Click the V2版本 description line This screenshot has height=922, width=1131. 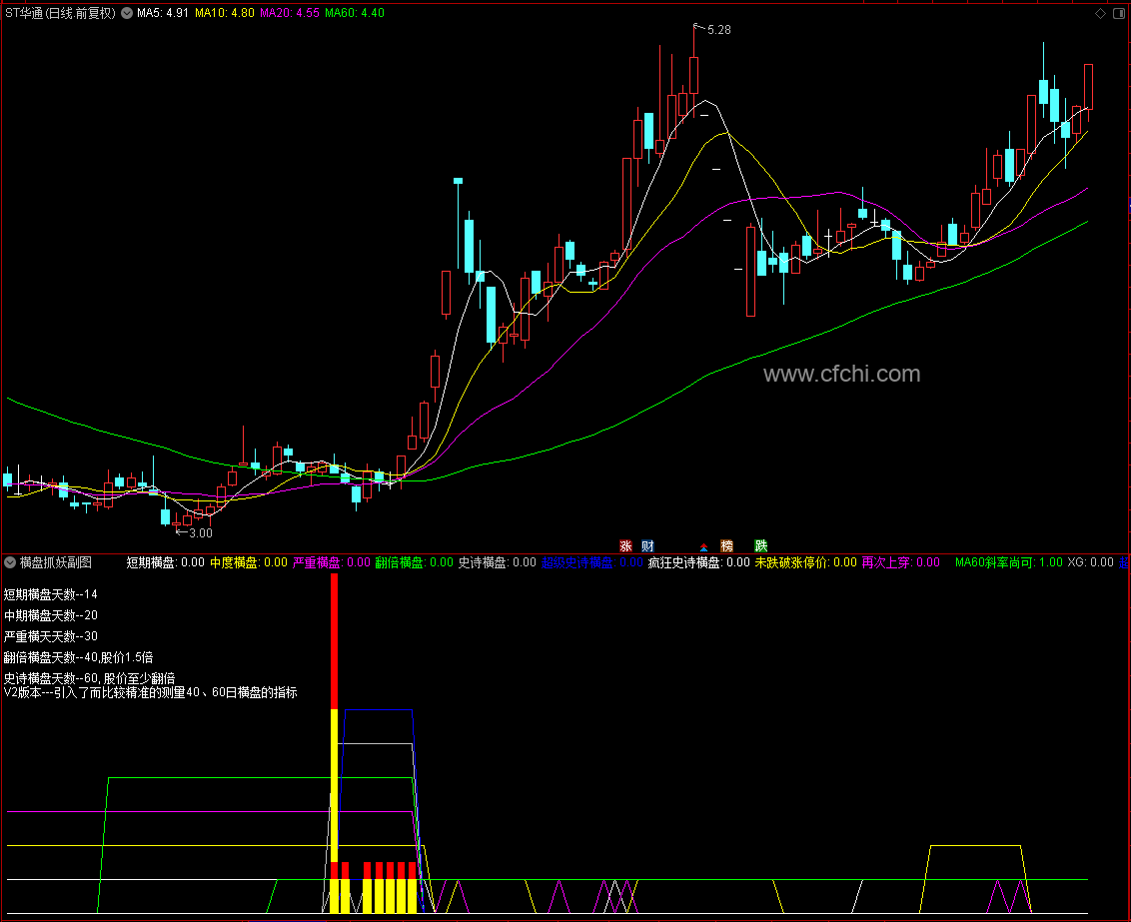click(151, 692)
